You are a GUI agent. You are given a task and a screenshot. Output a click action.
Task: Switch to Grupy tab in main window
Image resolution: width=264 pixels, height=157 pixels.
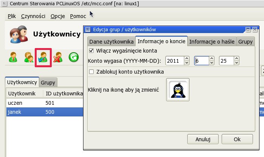click(48, 83)
